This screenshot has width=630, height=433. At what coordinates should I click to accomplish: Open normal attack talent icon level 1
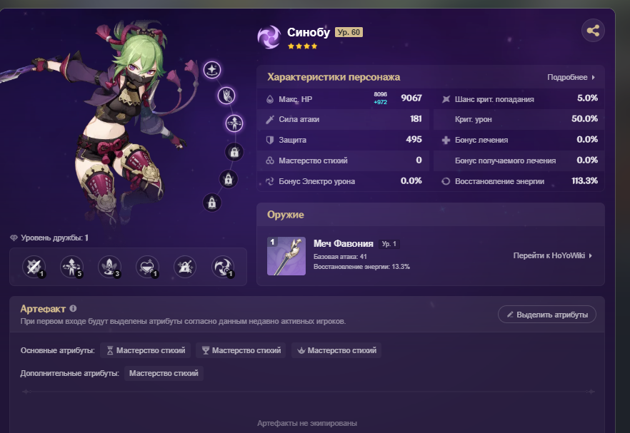coord(34,267)
